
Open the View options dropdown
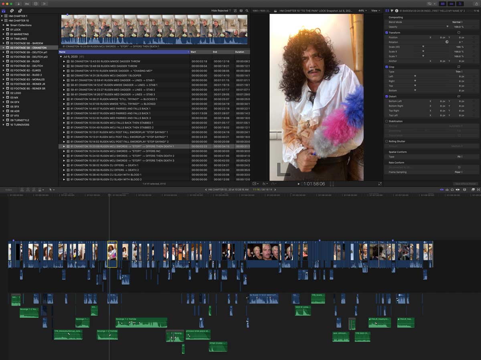tap(375, 11)
